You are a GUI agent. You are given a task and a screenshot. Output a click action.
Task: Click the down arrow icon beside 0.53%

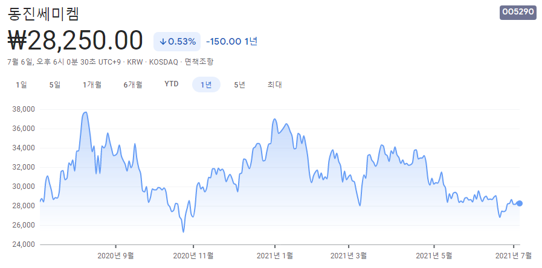163,42
